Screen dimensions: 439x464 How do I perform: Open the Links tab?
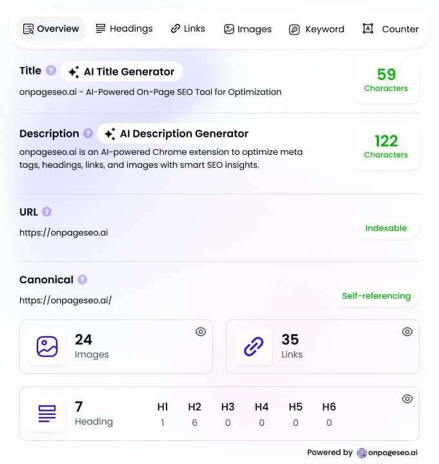pyautogui.click(x=188, y=28)
